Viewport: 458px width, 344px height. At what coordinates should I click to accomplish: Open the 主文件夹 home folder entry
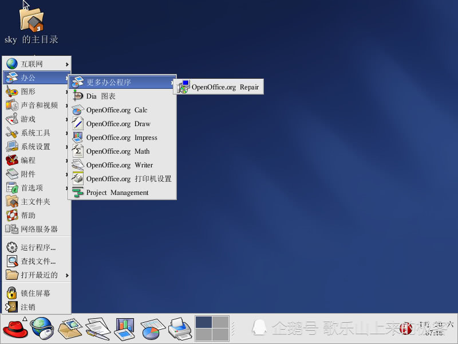coord(37,202)
